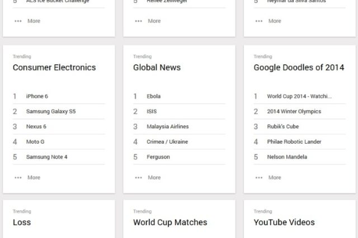Select iPhone 6 in Consumer Electronics
Viewport: 358px width, 238px height.
pyautogui.click(x=37, y=96)
